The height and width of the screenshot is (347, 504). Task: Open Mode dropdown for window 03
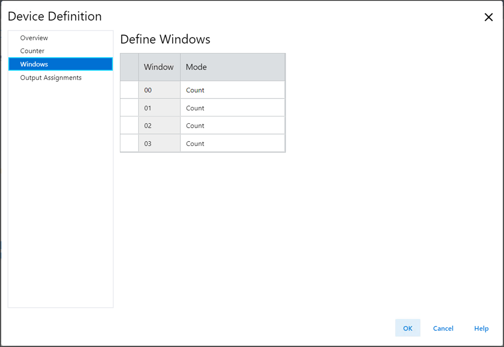232,144
